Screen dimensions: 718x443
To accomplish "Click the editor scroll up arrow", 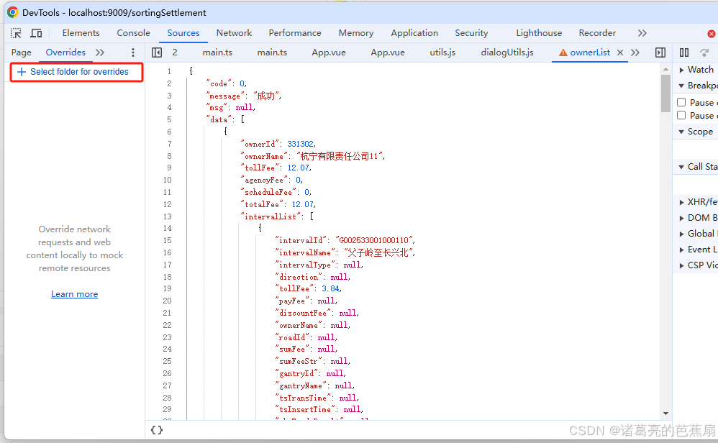I will [665, 69].
